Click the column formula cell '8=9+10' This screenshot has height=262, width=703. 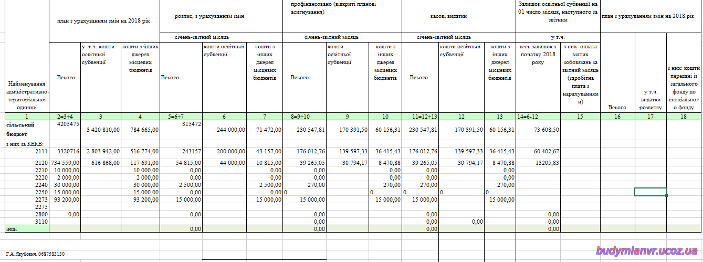coord(305,117)
